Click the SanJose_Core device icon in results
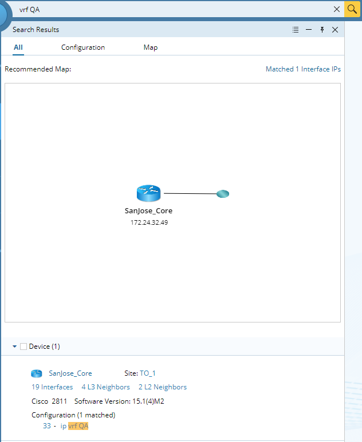Viewport: 362px width, 442px height. (x=37, y=373)
